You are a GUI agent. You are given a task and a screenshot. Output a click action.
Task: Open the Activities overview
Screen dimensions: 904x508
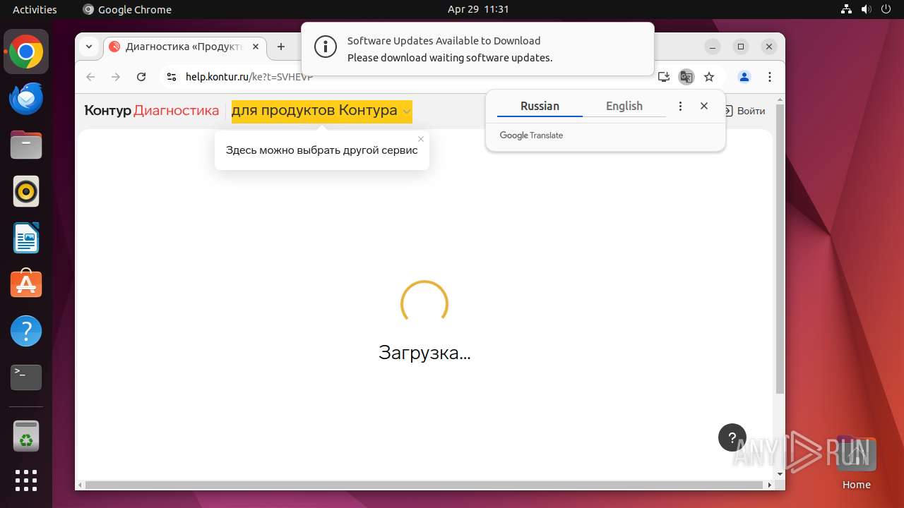[x=35, y=9]
